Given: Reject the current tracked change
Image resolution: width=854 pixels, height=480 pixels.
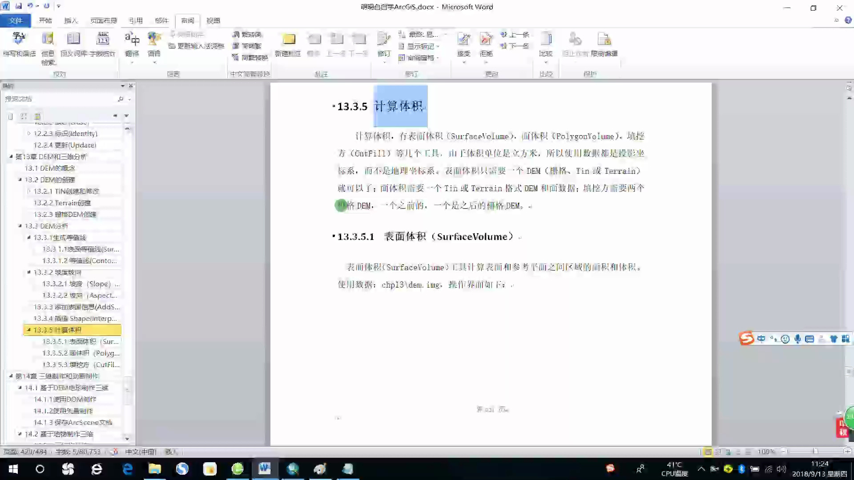Looking at the screenshot, I should pyautogui.click(x=486, y=42).
